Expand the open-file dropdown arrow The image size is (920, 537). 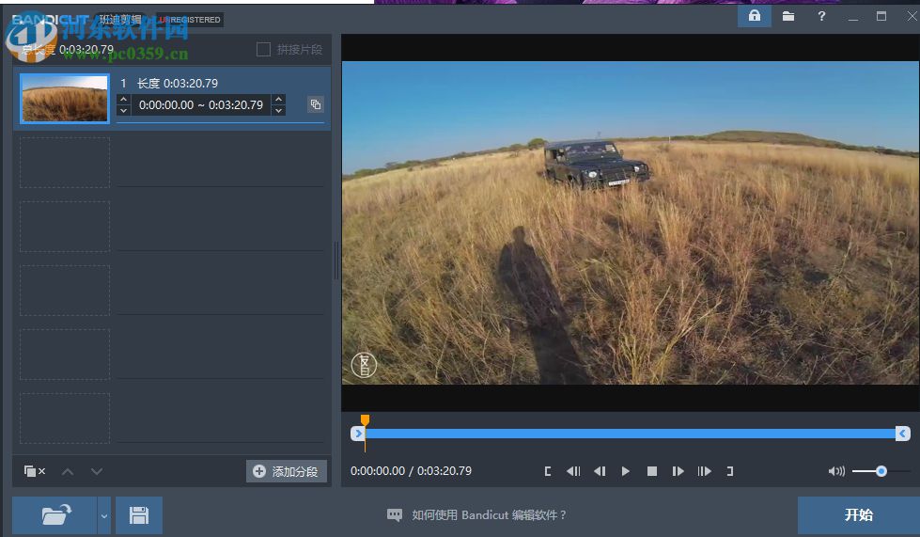[104, 515]
